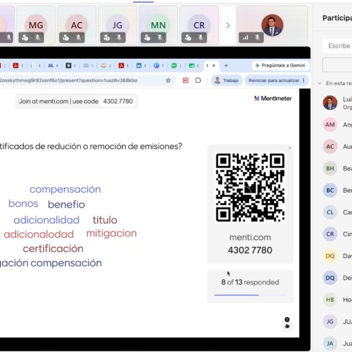Click the muted mic icon on MN's tile
This screenshot has height=352, width=352.
(160, 38)
